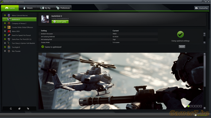Open the Preferences tab
211x118 pixels.
63,8
